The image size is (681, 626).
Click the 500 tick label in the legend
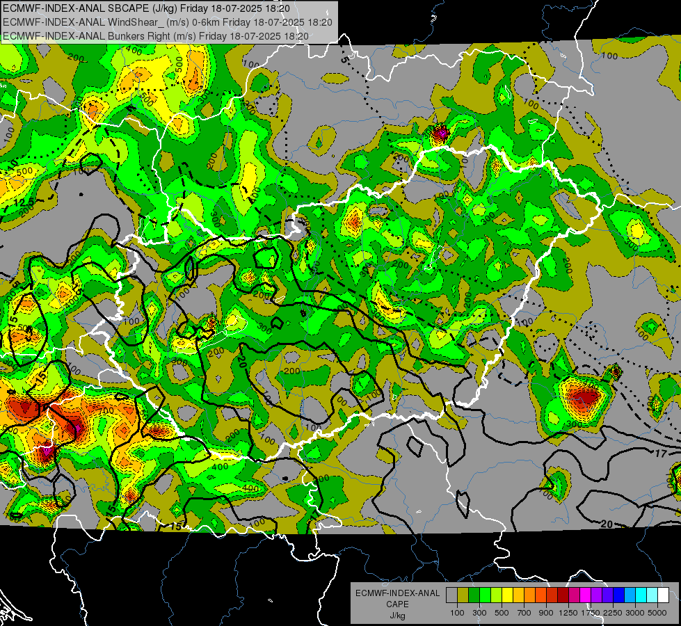click(502, 613)
